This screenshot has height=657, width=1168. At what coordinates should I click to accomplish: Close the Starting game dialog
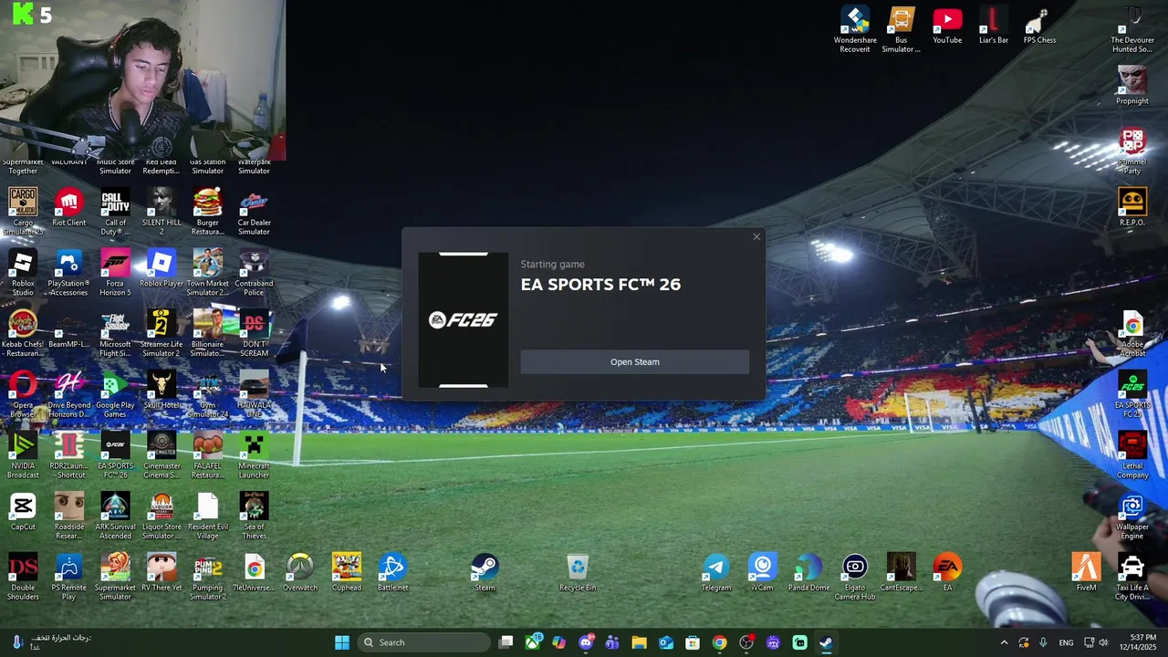756,237
